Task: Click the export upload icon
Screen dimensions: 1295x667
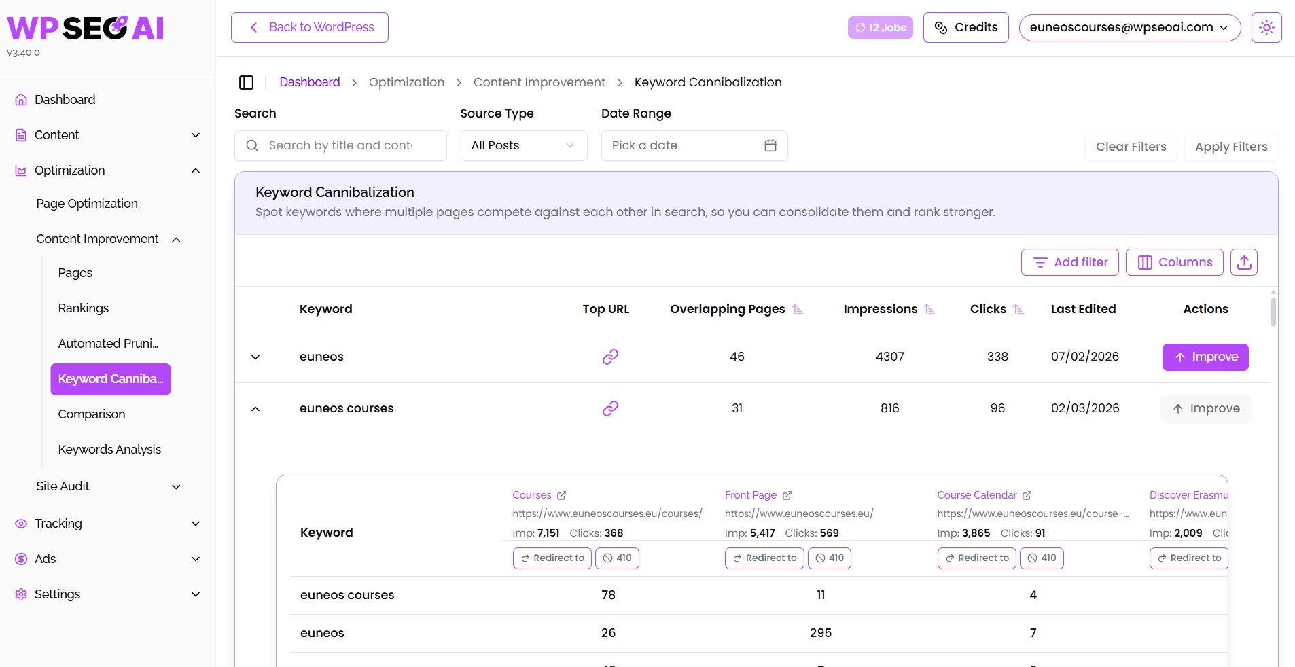Action: (x=1244, y=262)
